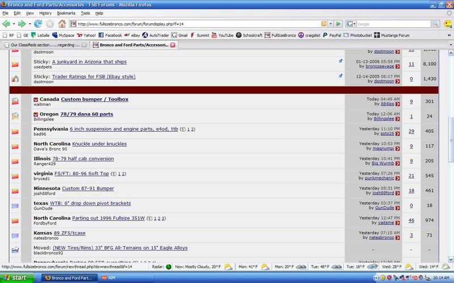
Task: Open the search engine selector dropdown
Action: (350, 24)
